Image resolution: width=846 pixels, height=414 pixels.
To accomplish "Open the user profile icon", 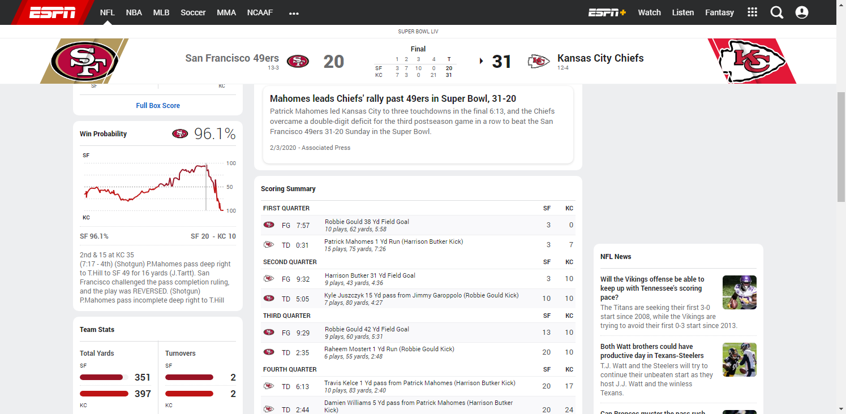I will [x=802, y=12].
